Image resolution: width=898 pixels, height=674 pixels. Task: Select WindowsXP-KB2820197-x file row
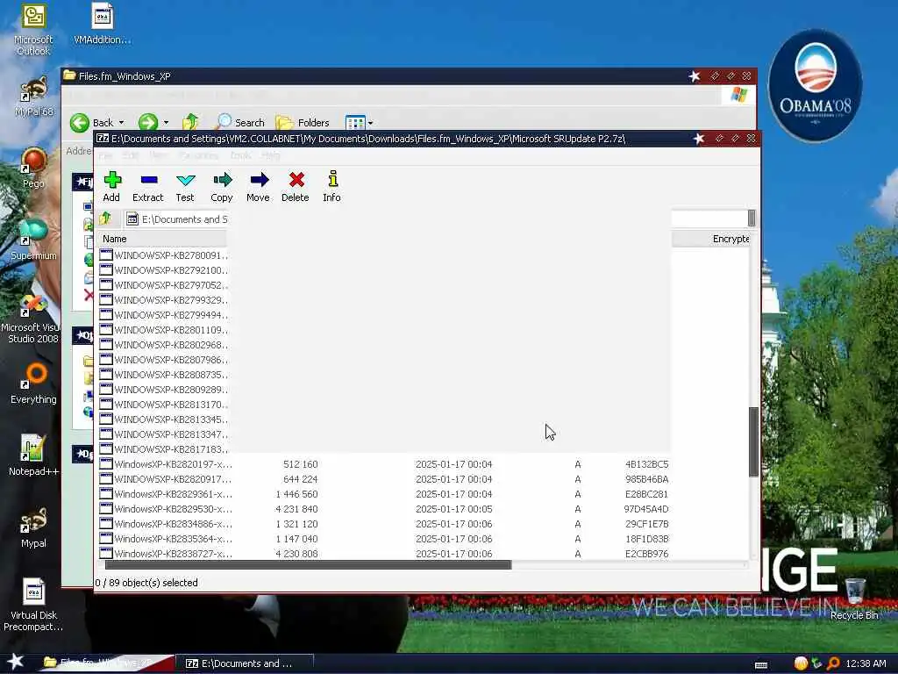[424, 463]
